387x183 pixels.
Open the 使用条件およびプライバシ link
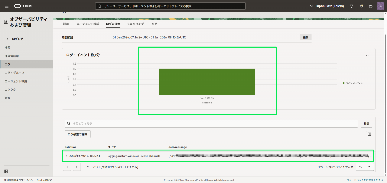(19, 180)
